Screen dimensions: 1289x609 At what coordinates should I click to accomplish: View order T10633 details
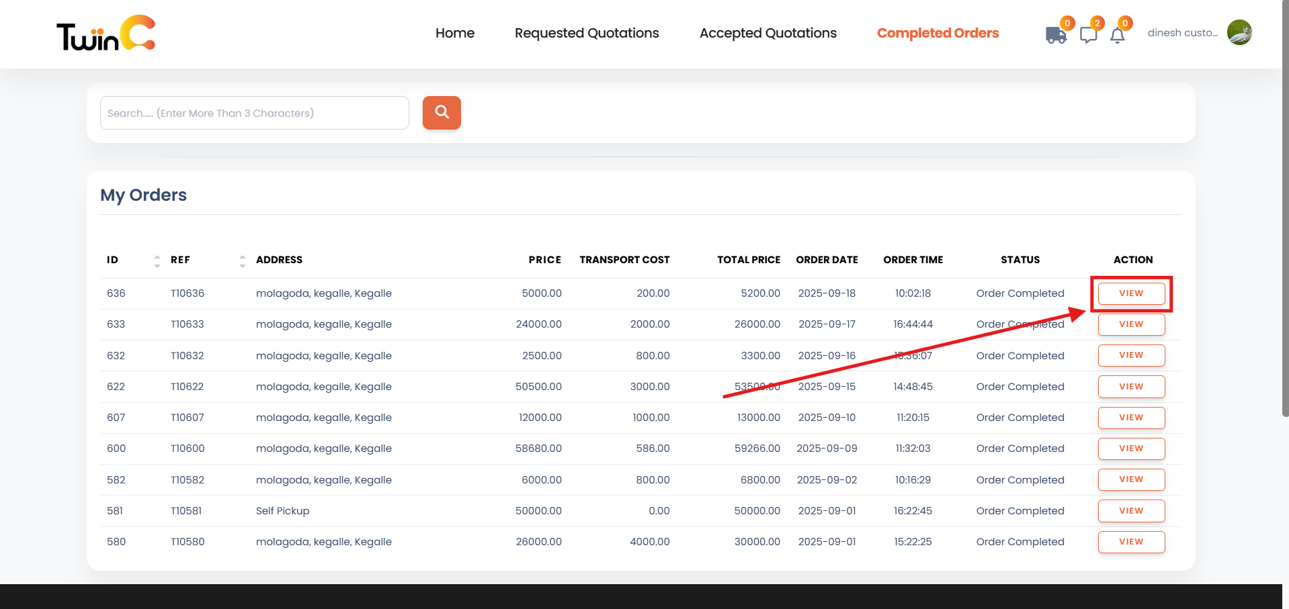tap(1131, 324)
